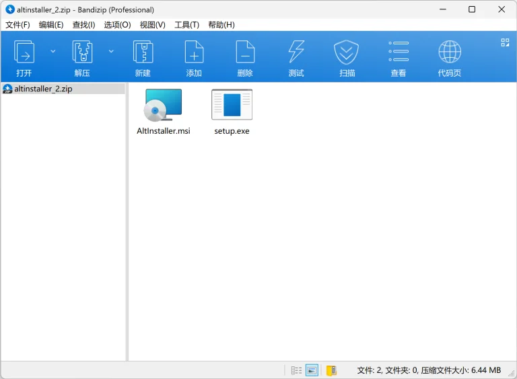Click the yellow archive info icon in status bar
517x379 pixels.
(331, 370)
